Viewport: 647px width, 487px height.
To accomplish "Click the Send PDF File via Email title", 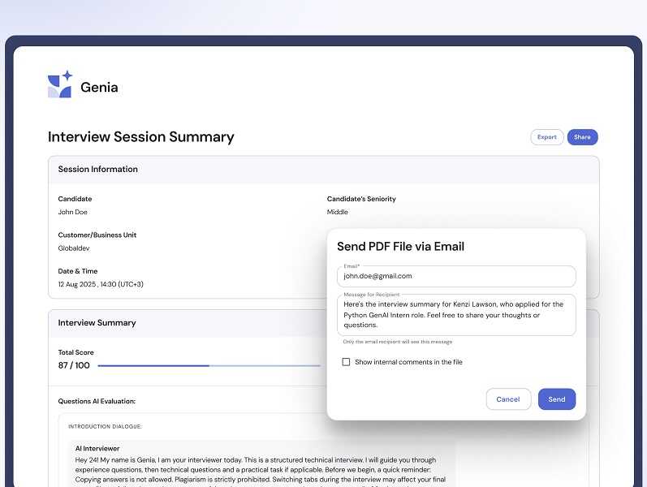I will (400, 247).
